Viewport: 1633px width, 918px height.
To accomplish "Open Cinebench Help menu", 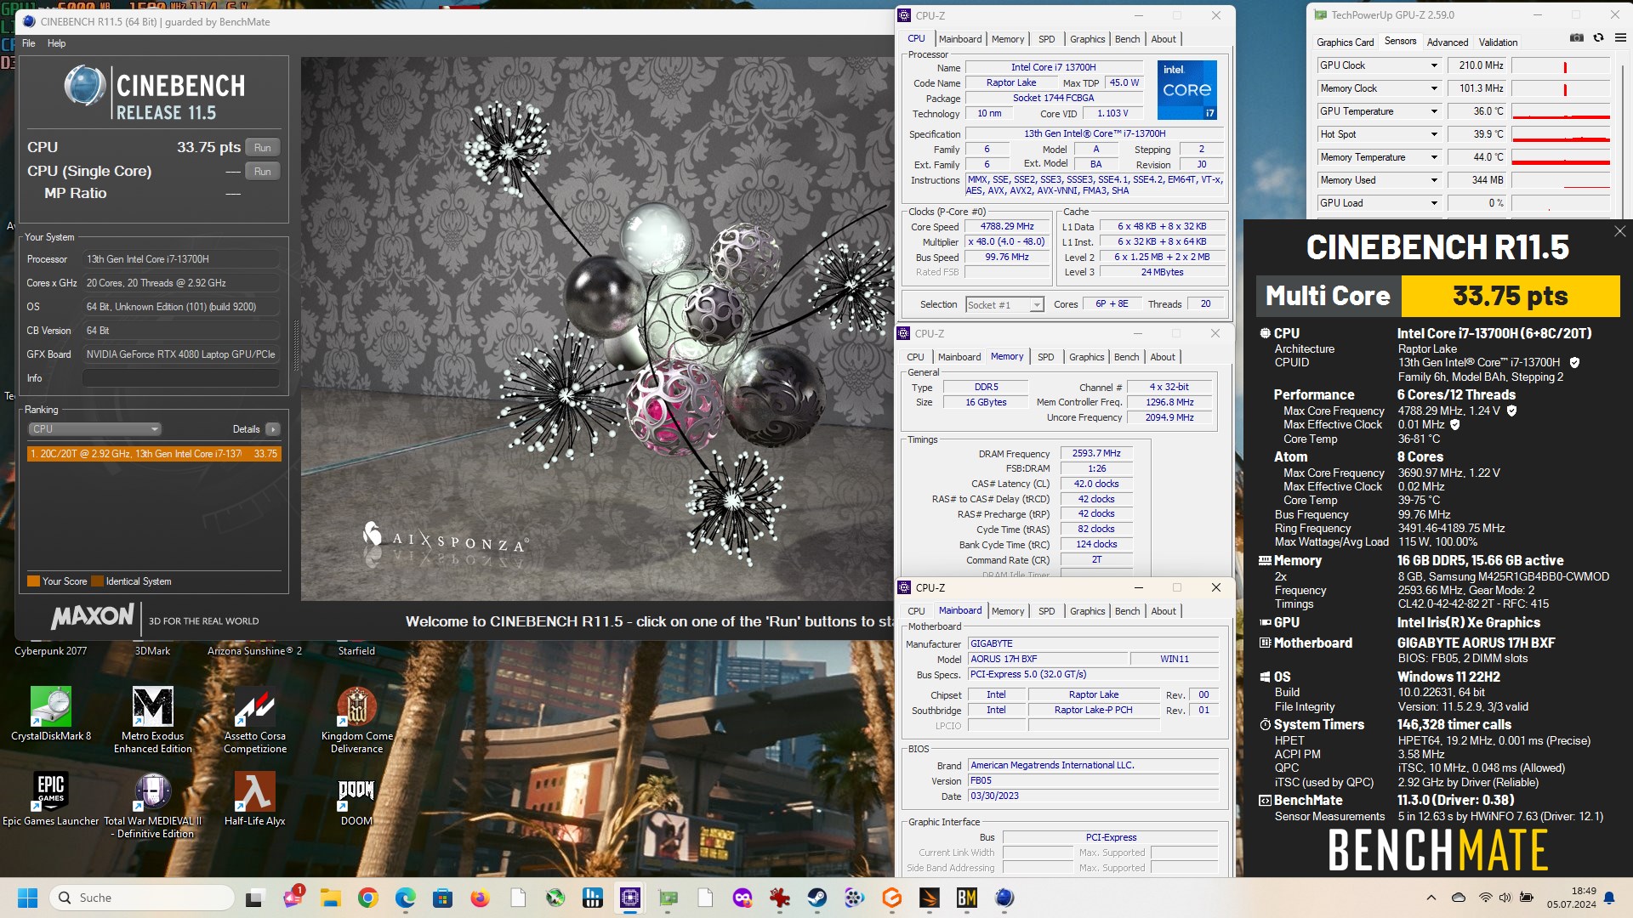I will point(56,43).
